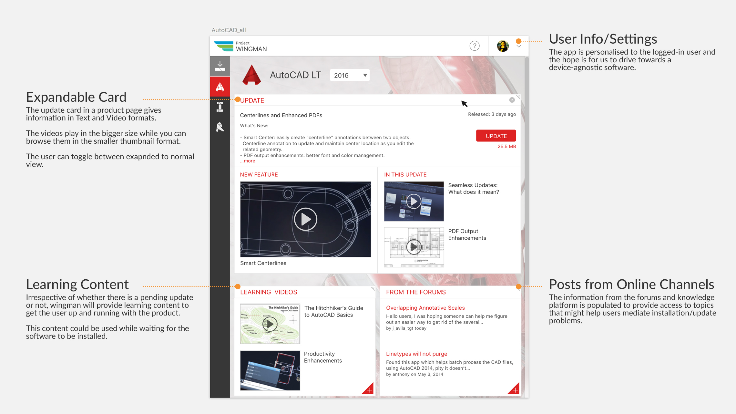Click the Seamless Updates: What does it mean? title
This screenshot has width=736, height=414.
click(473, 189)
